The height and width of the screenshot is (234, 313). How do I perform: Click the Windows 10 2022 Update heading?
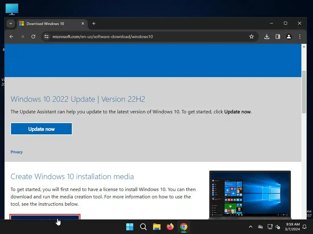(78, 99)
